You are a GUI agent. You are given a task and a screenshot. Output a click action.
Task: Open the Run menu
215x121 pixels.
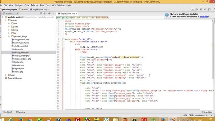[x=42, y=5]
